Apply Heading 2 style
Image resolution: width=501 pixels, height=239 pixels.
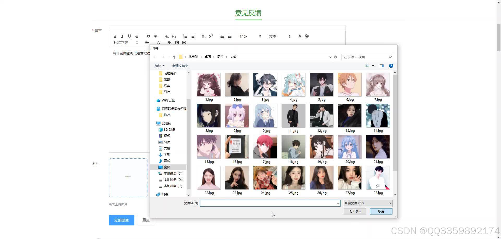(x=174, y=36)
